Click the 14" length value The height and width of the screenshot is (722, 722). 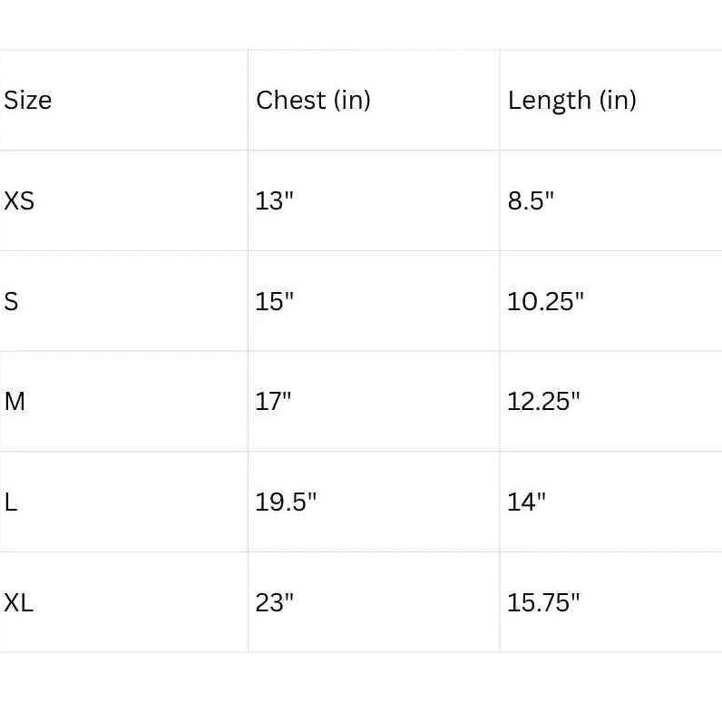[526, 502]
